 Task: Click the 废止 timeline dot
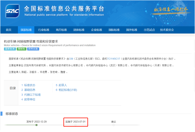113,125
